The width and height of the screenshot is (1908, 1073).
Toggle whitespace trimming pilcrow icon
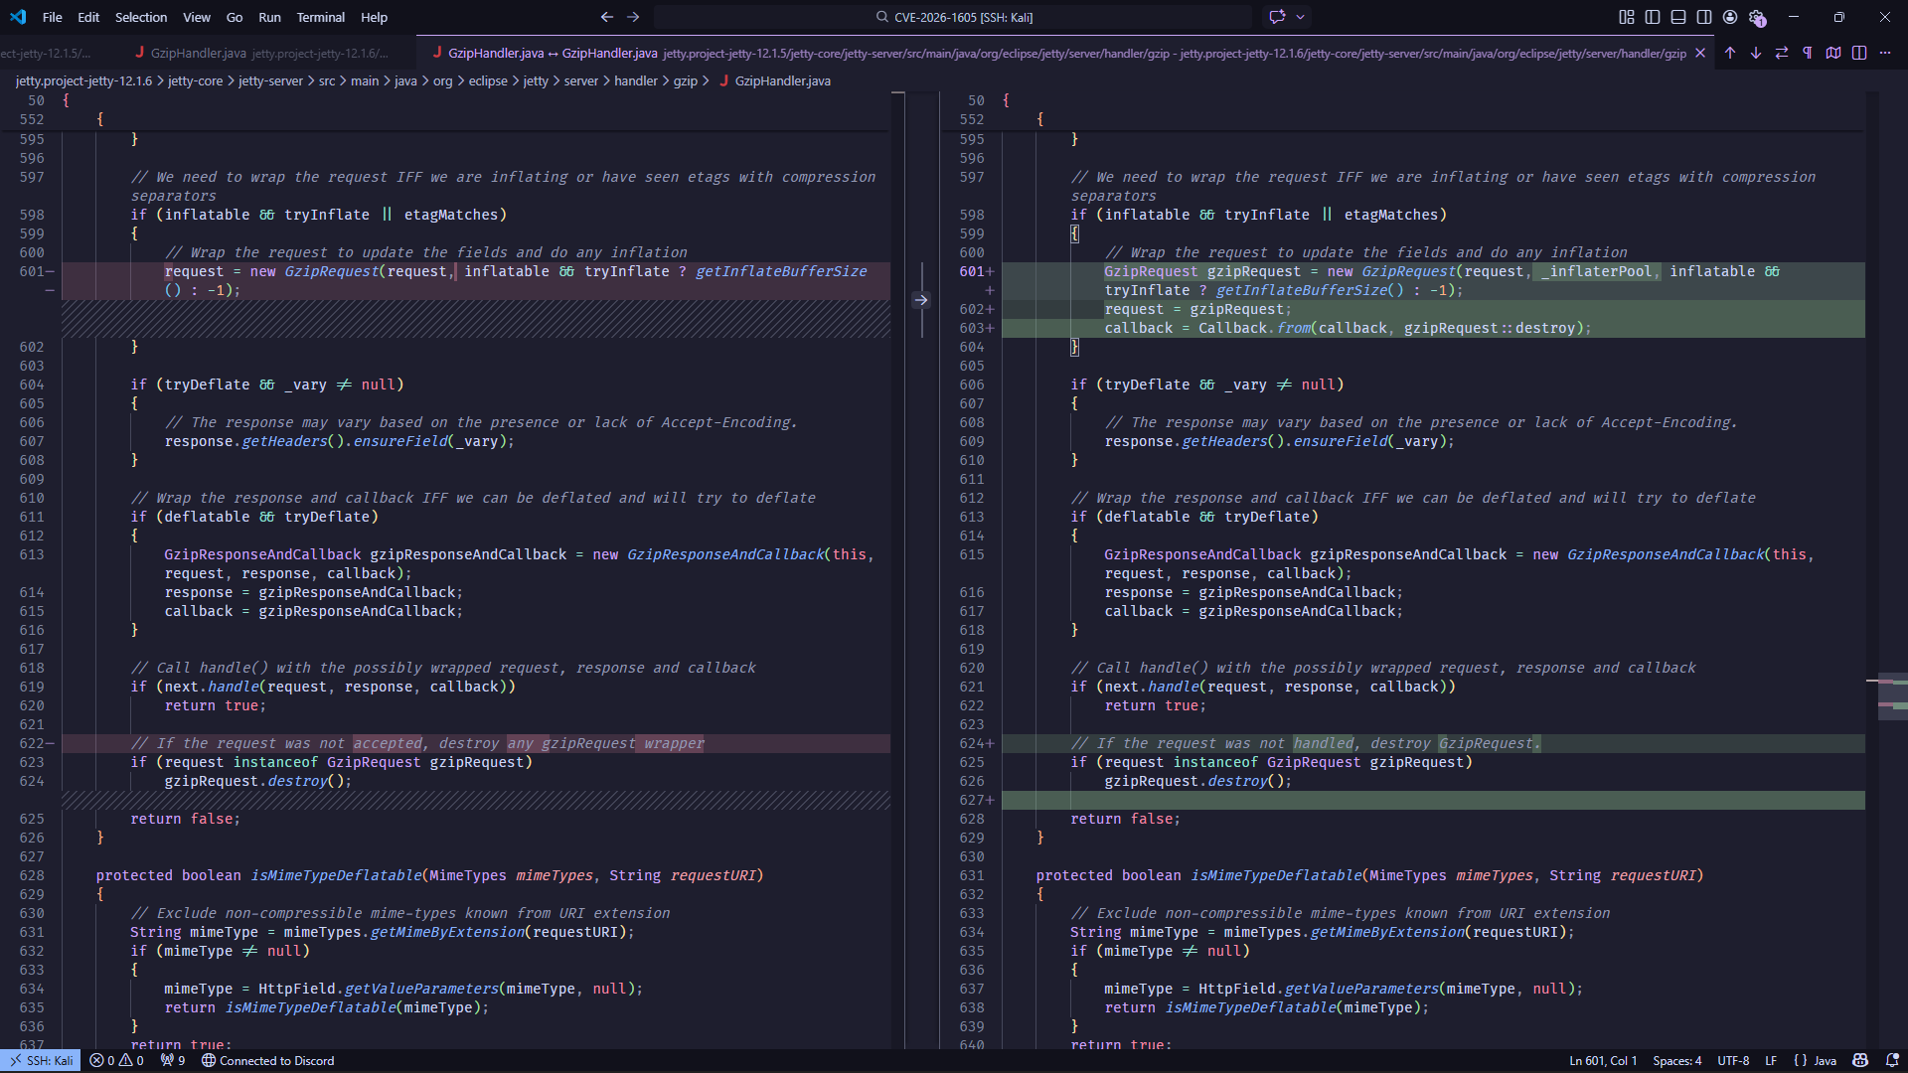[x=1808, y=53]
